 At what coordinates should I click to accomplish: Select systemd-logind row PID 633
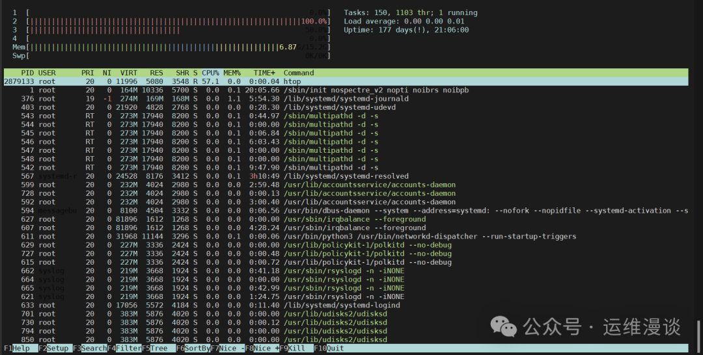[x=346, y=306]
